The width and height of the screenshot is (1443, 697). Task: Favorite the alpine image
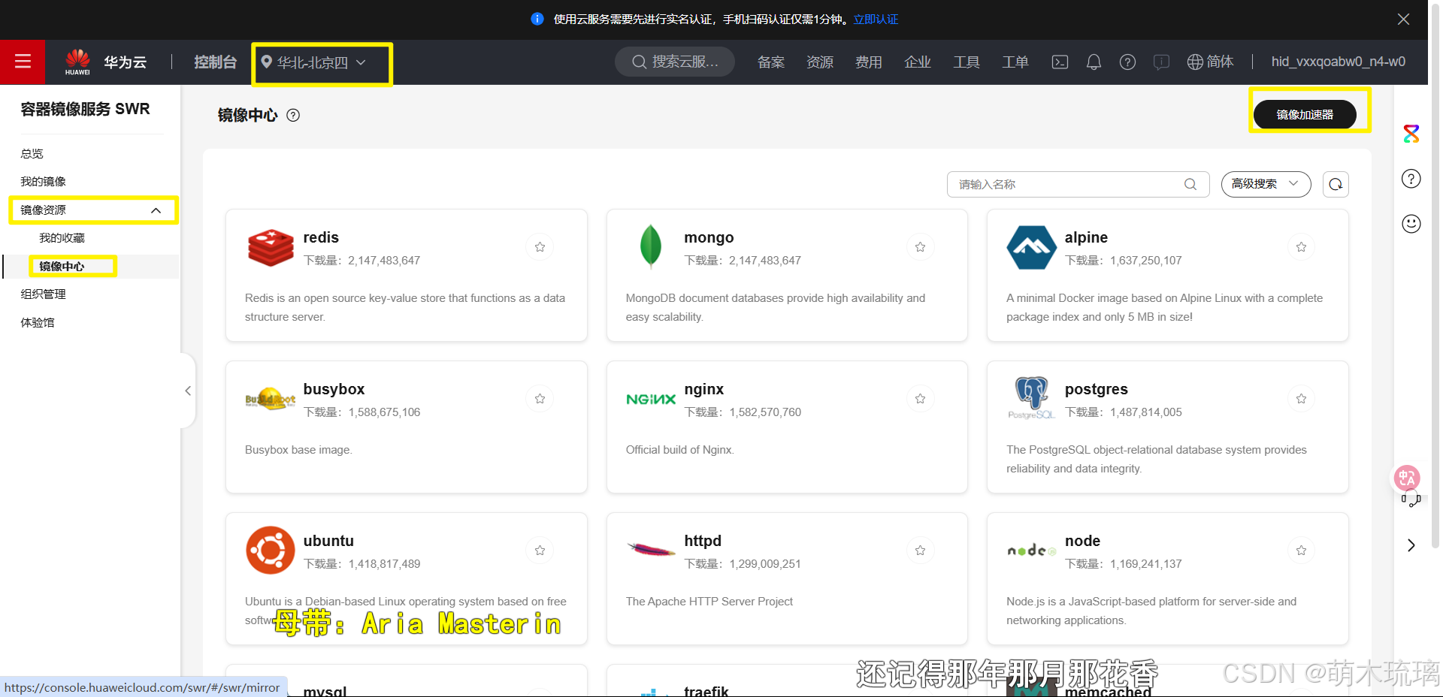pos(1301,247)
